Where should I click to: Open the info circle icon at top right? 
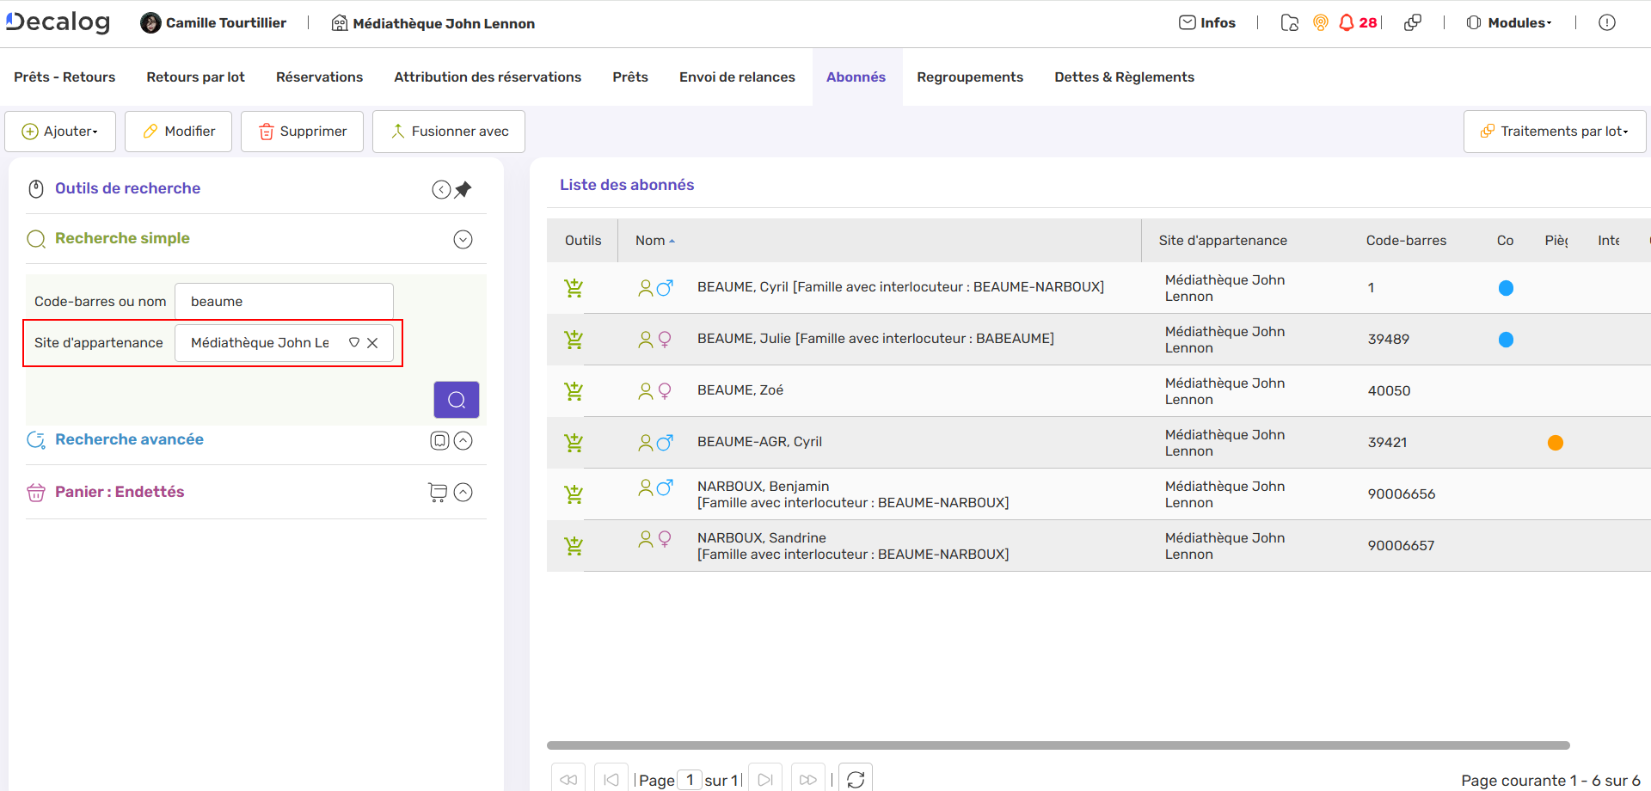(1606, 23)
